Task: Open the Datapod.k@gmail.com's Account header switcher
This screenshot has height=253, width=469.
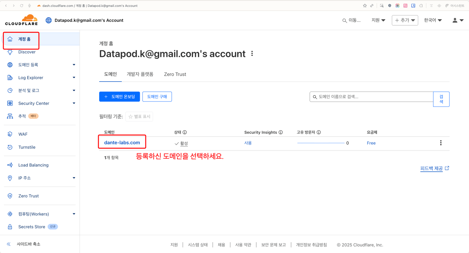Action: 84,20
